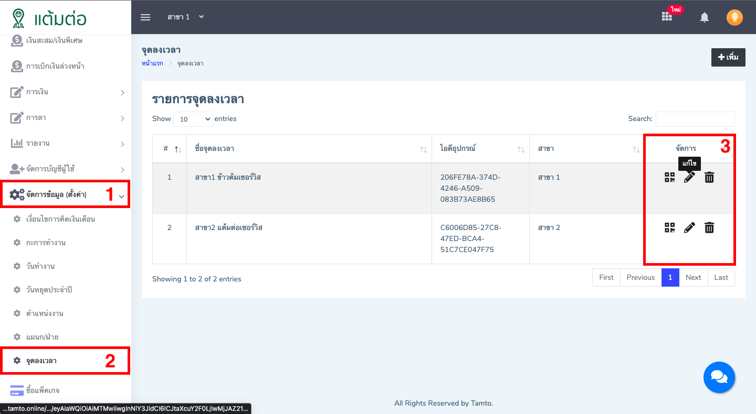Click trash icon in สาขา2 row
This screenshot has width=756, height=414.
point(709,227)
